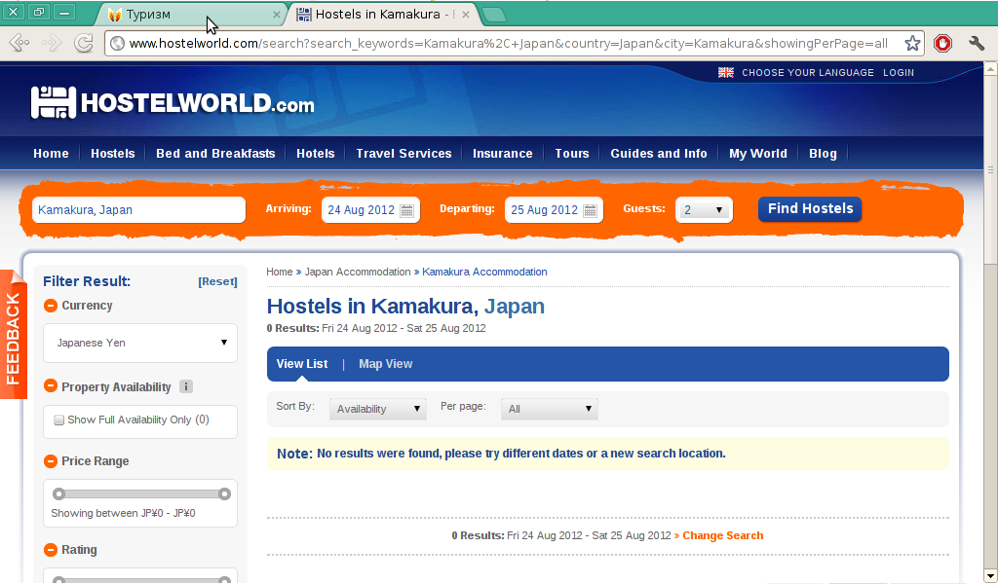
Task: Click the page scrollbar up arrow
Action: (x=990, y=67)
